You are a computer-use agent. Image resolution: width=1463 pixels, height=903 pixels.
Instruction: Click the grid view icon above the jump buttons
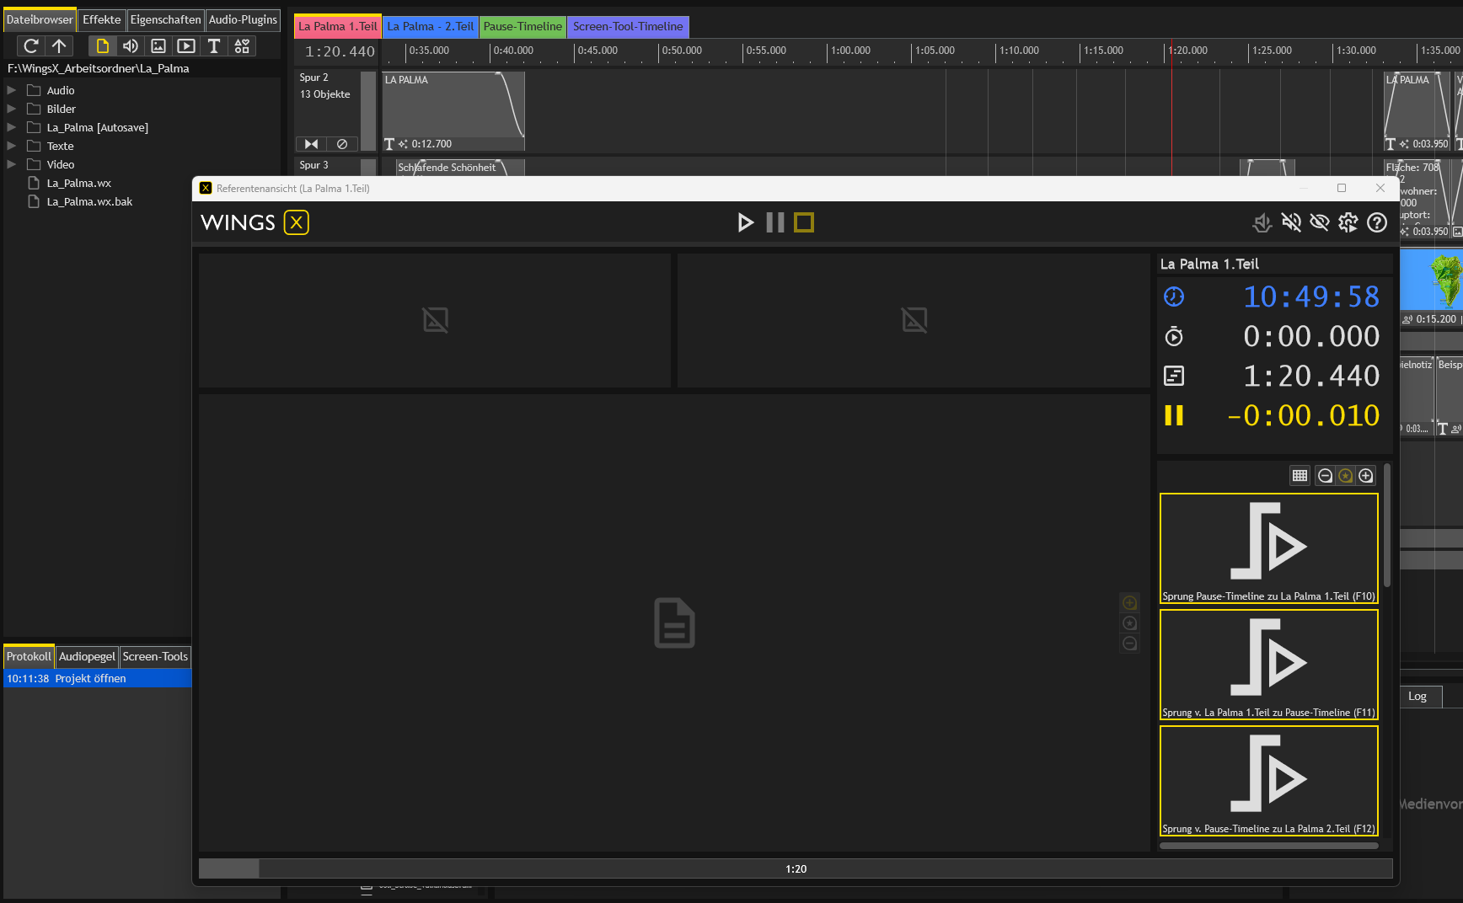tap(1300, 475)
